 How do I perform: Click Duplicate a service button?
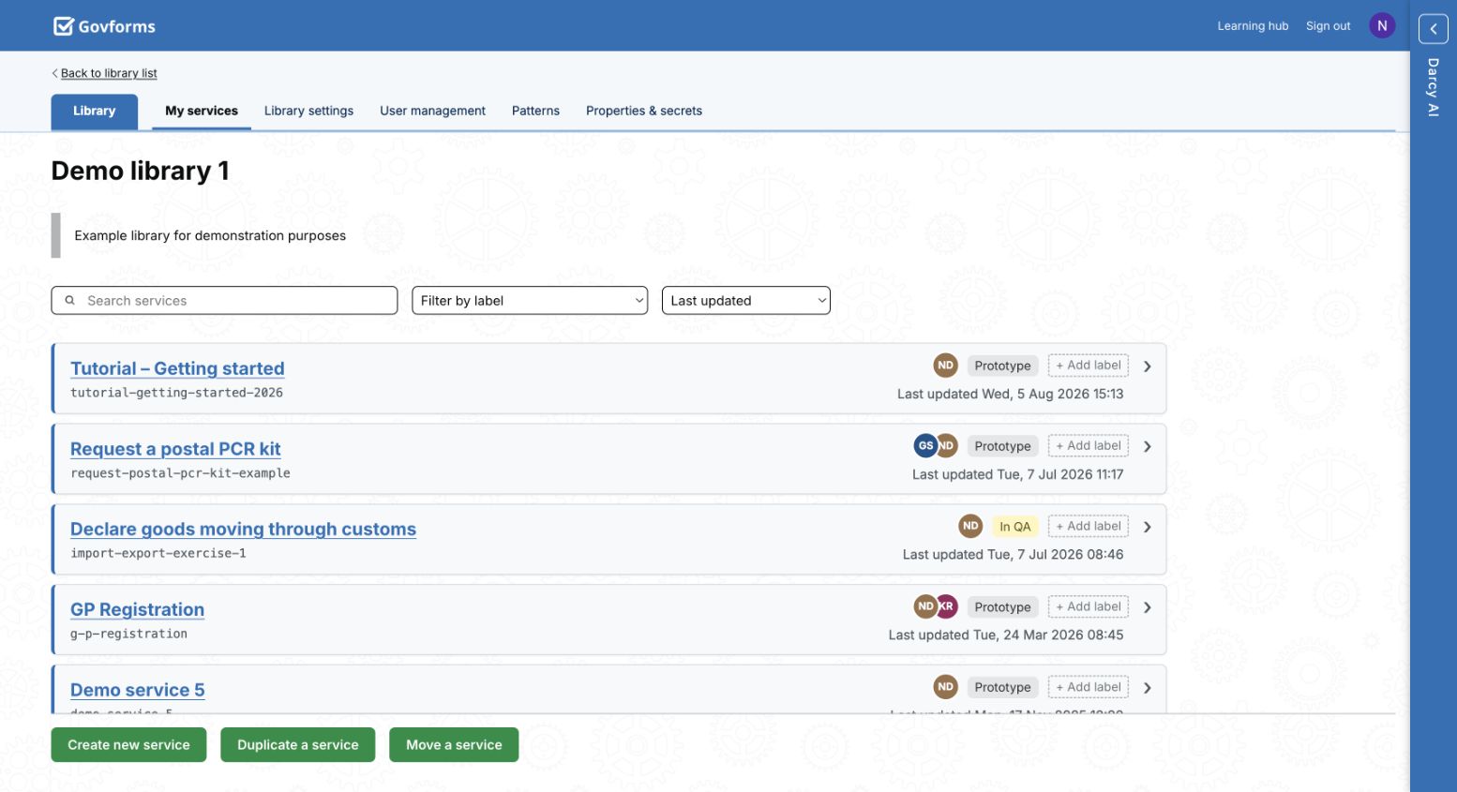tap(297, 745)
